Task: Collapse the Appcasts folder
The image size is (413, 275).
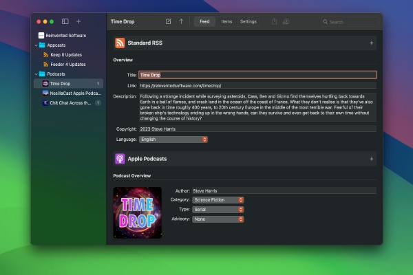Action: (x=35, y=45)
